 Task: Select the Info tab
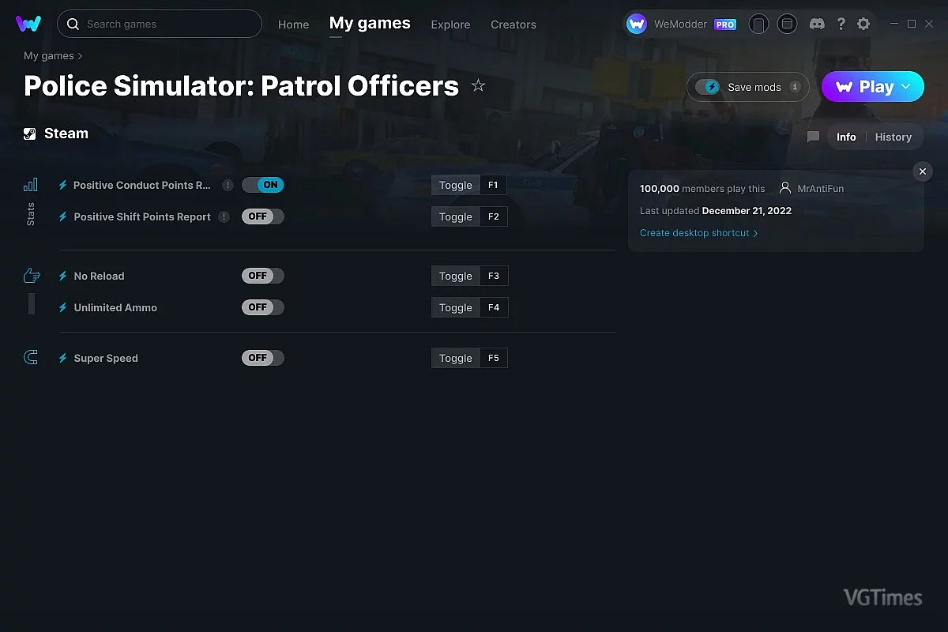pyautogui.click(x=846, y=137)
